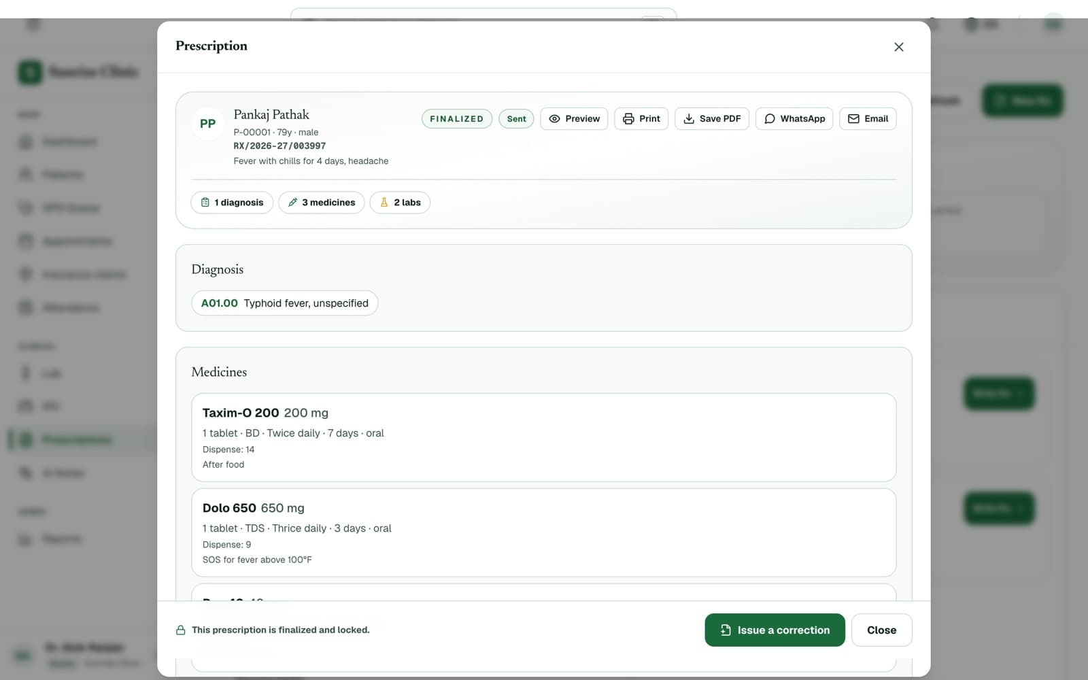The image size is (1088, 680).
Task: Email the prescription
Action: click(868, 118)
